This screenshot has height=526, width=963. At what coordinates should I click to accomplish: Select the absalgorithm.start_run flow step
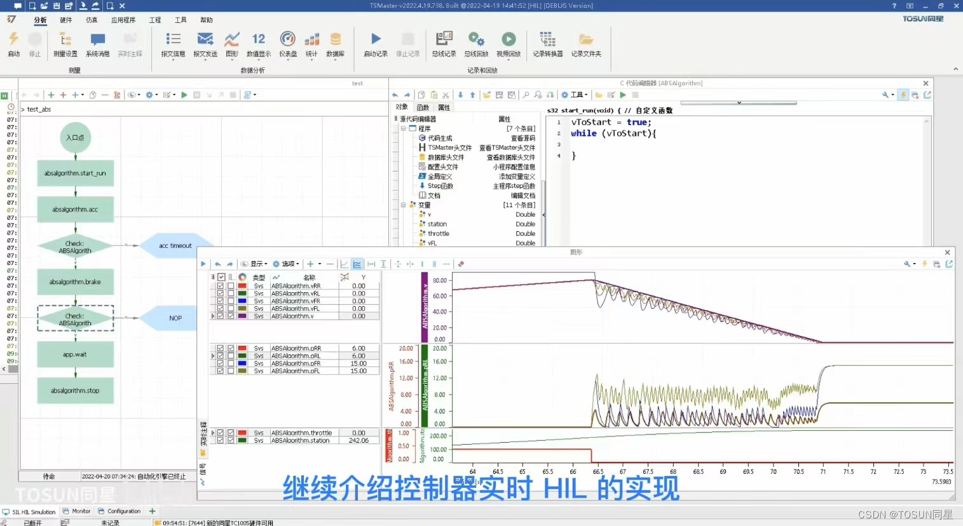click(75, 173)
